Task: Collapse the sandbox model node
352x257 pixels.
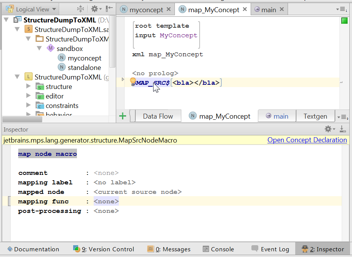Action: [x=40, y=48]
